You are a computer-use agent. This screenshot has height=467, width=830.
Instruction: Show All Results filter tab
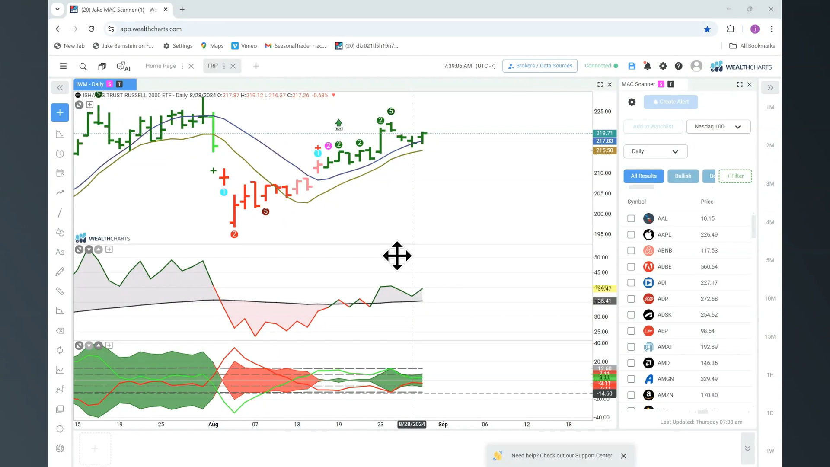click(643, 176)
